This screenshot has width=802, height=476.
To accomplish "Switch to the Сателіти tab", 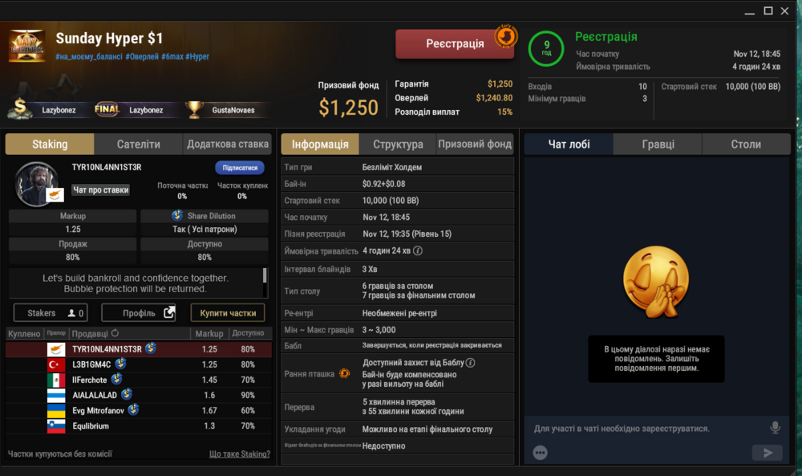I will [x=138, y=144].
